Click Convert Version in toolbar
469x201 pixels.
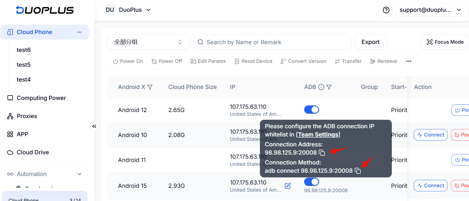click(303, 61)
